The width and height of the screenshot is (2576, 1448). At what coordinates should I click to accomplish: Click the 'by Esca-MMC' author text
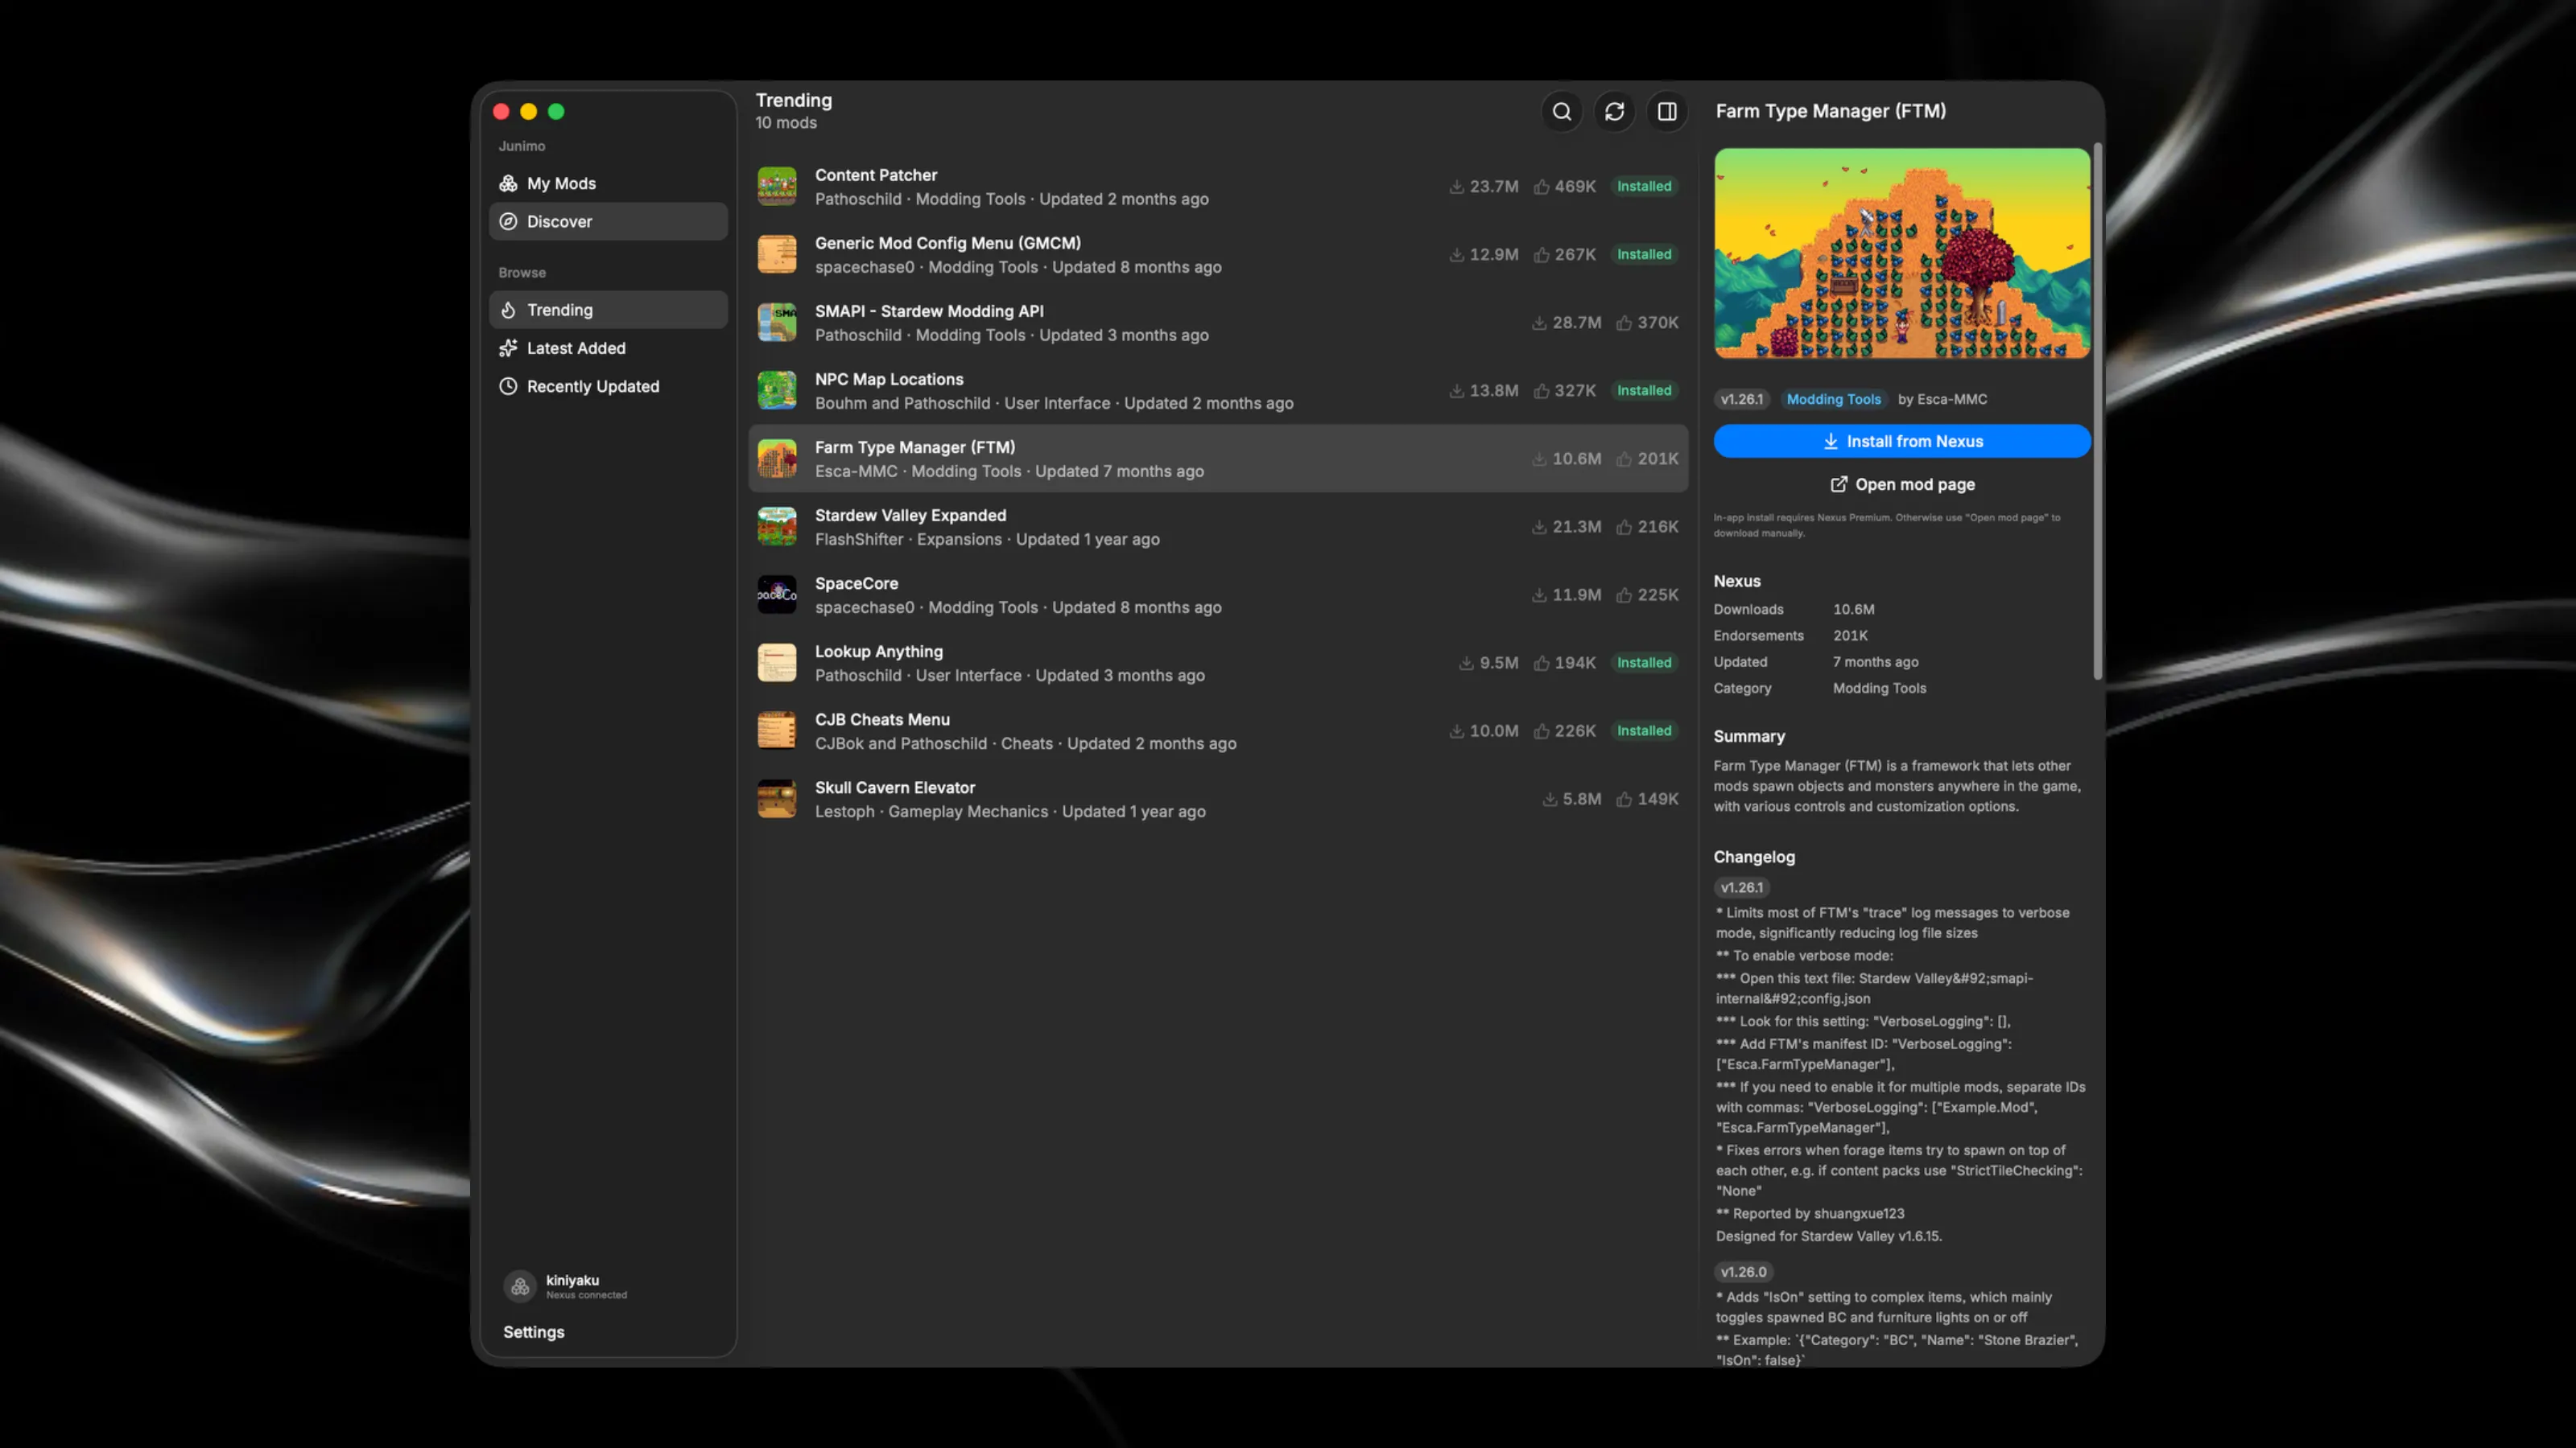[1942, 399]
